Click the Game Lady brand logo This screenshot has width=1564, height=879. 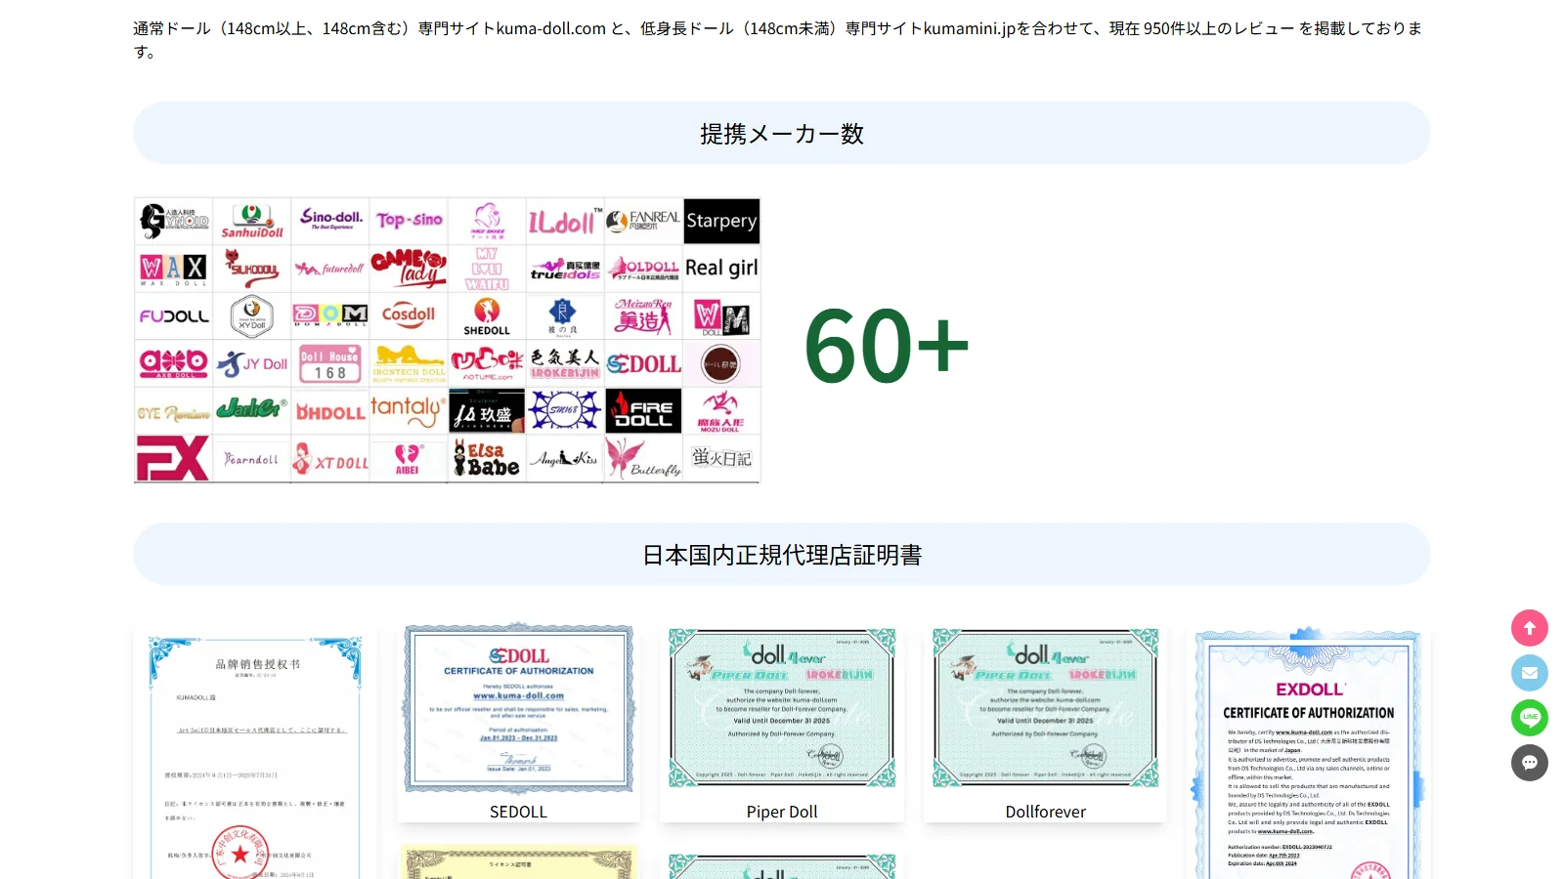409,268
